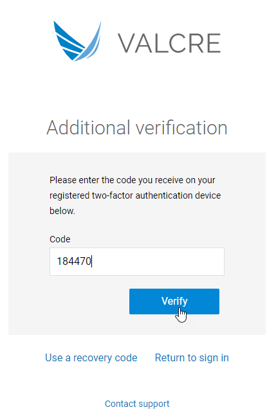Place cursor on the digits 184470
Viewport: 276px width, 414px height.
point(74,262)
